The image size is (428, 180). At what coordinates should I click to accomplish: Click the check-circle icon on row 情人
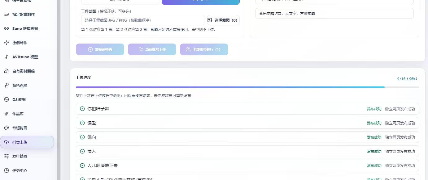(x=82, y=151)
